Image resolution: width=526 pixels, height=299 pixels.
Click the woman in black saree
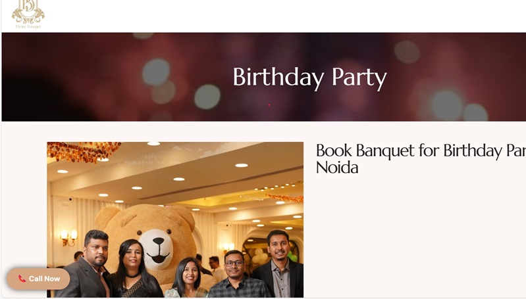click(x=134, y=269)
